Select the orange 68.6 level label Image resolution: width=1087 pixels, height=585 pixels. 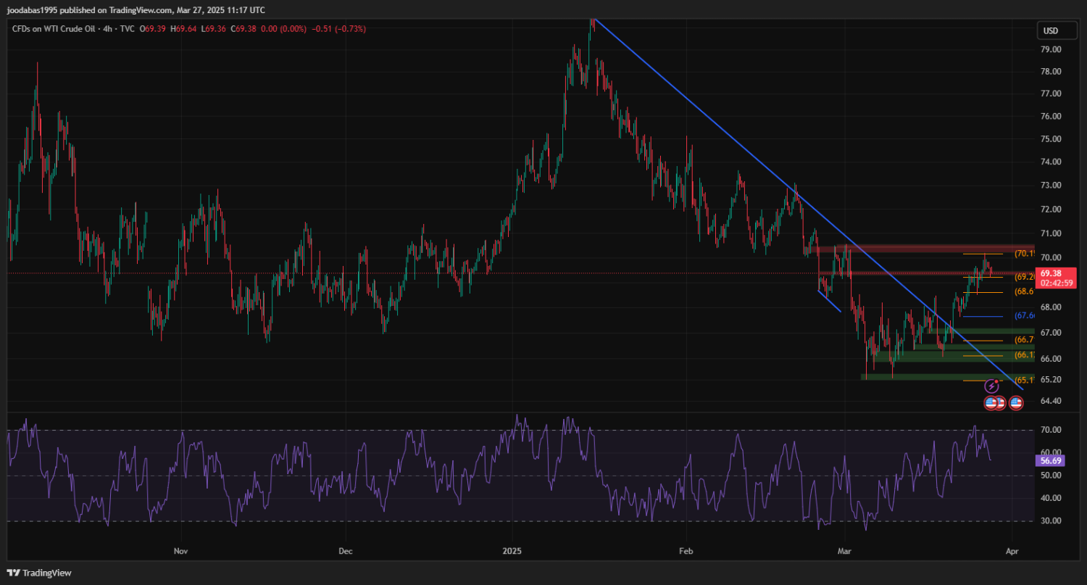pyautogui.click(x=1024, y=291)
